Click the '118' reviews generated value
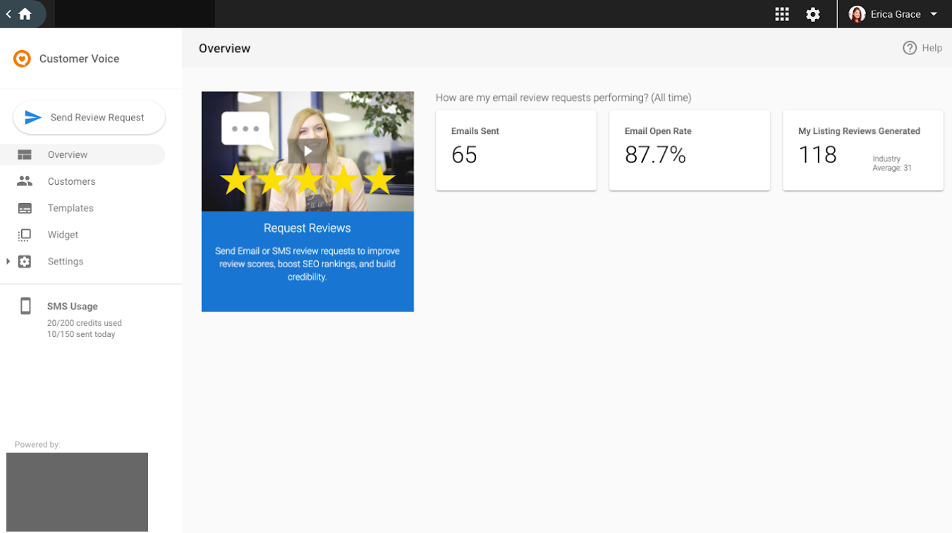The image size is (952, 533). click(x=817, y=154)
